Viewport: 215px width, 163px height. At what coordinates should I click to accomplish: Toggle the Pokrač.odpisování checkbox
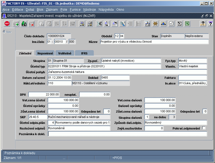coord(204,128)
